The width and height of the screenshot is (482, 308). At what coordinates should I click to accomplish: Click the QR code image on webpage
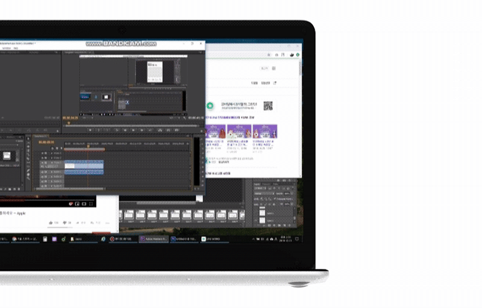click(268, 106)
